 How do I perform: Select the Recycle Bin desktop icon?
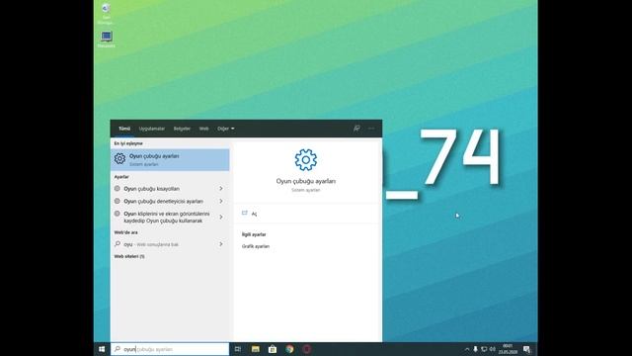click(x=106, y=13)
